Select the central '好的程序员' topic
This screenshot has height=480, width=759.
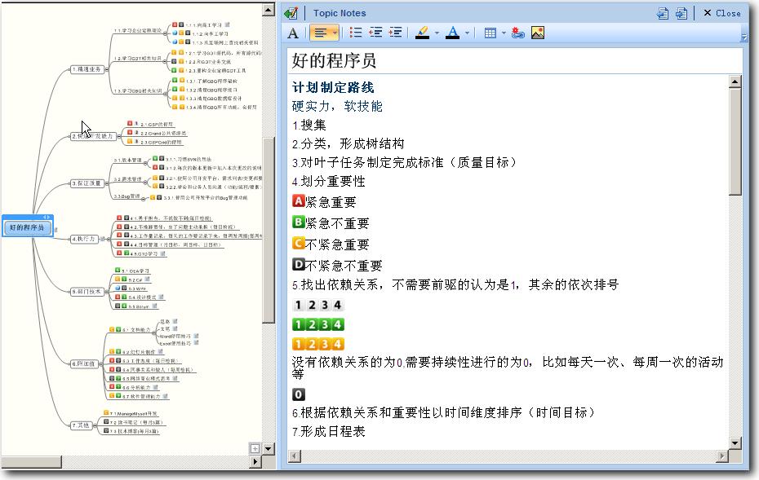(27, 227)
